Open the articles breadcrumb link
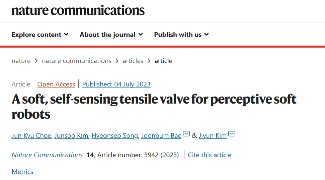The width and height of the screenshot is (325, 180). point(133,61)
